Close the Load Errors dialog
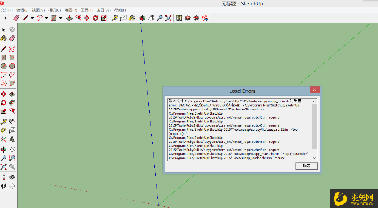Screen dimensions: 378x208 [315, 90]
